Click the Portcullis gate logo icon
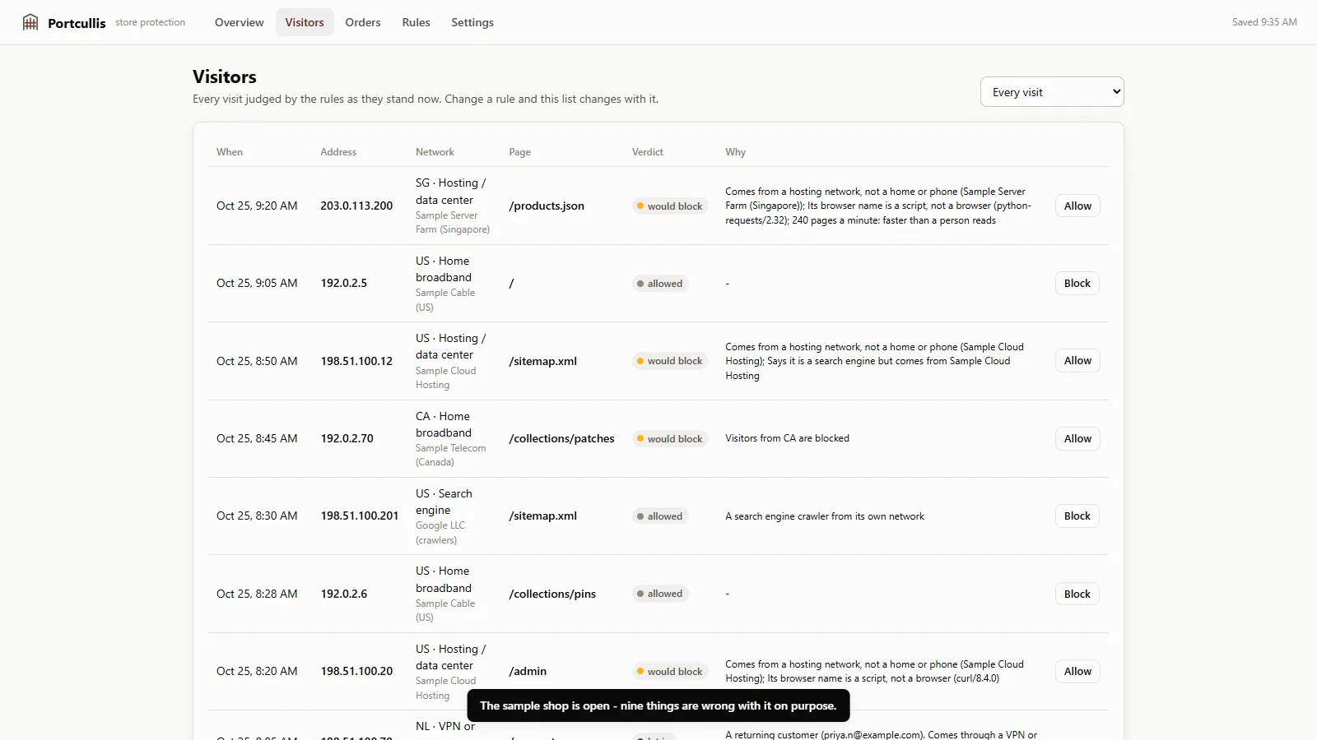1317x740 pixels. pyautogui.click(x=30, y=22)
